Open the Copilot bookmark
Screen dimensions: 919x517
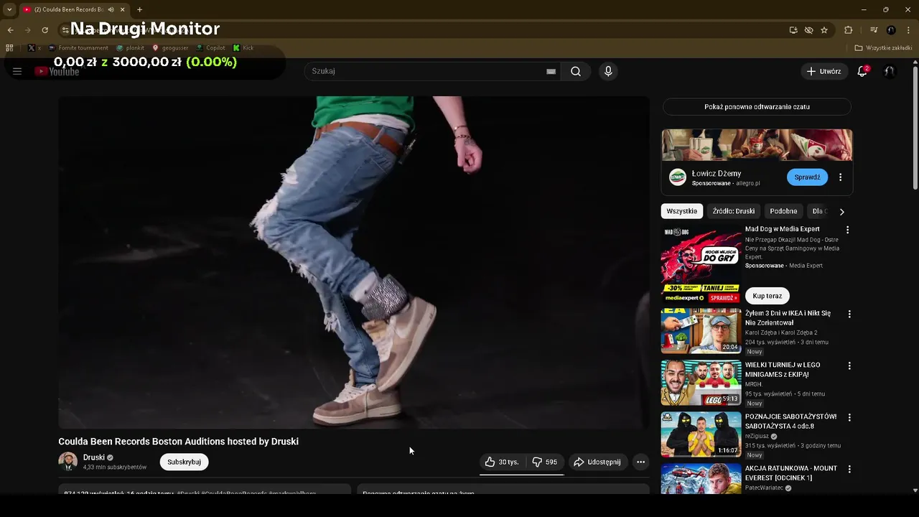(x=210, y=48)
